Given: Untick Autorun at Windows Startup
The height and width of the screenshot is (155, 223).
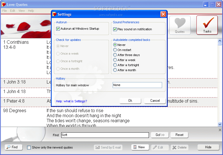Looking at the screenshot, I should [58, 29].
